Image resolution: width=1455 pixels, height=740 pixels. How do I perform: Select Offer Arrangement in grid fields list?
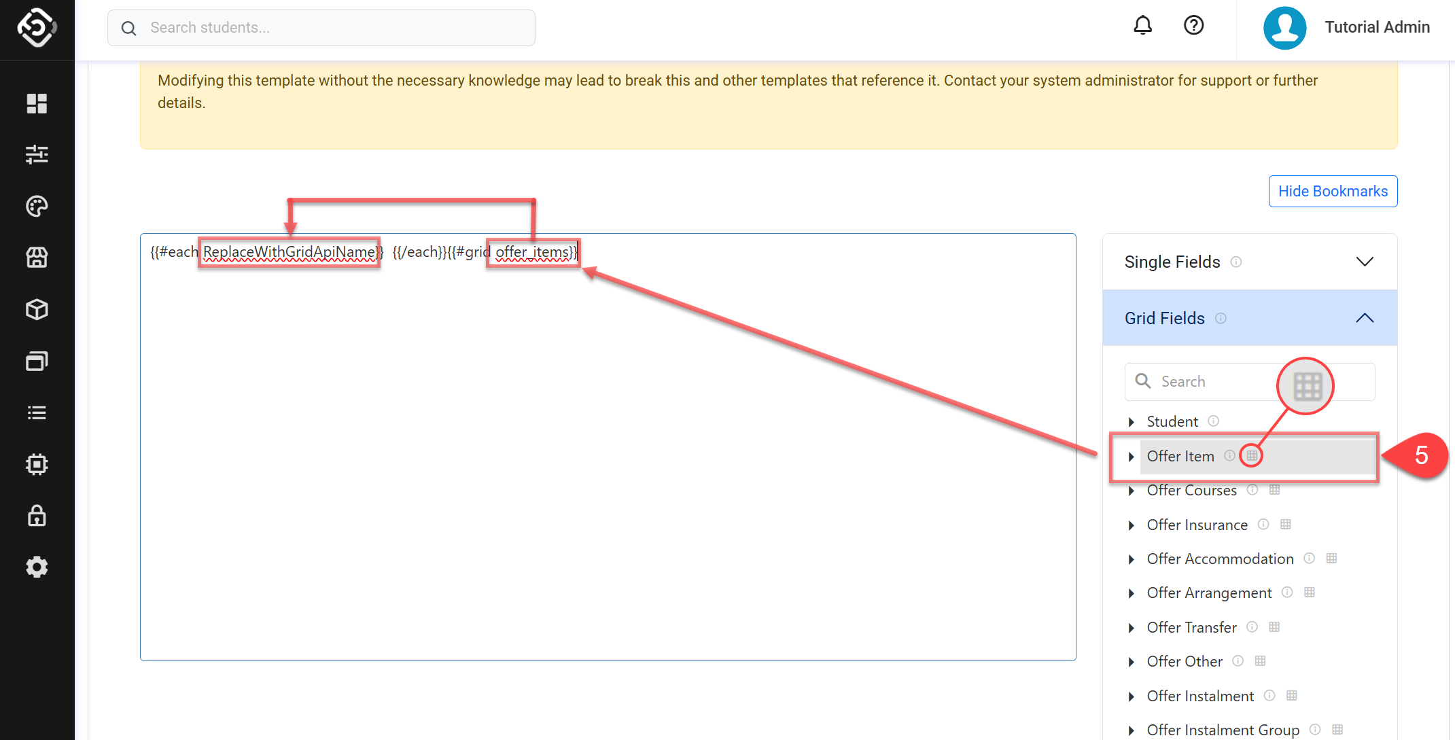point(1208,593)
